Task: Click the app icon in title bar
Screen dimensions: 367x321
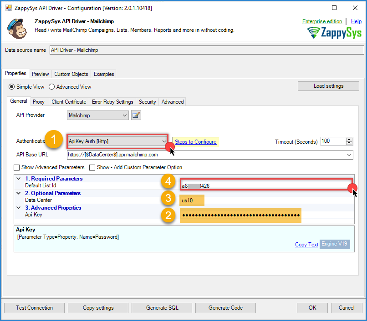Action: pos(9,8)
